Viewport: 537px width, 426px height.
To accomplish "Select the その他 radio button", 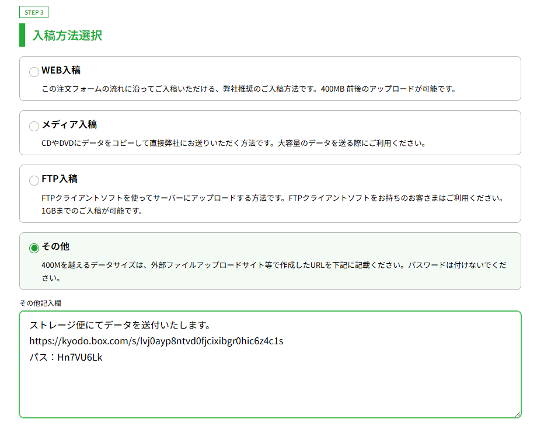I will (34, 246).
